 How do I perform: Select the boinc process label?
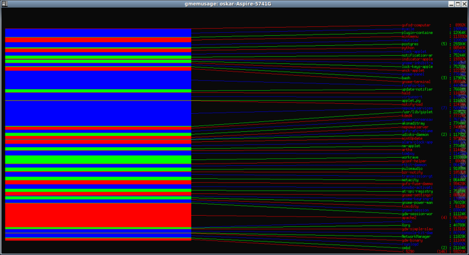[x=407, y=222]
